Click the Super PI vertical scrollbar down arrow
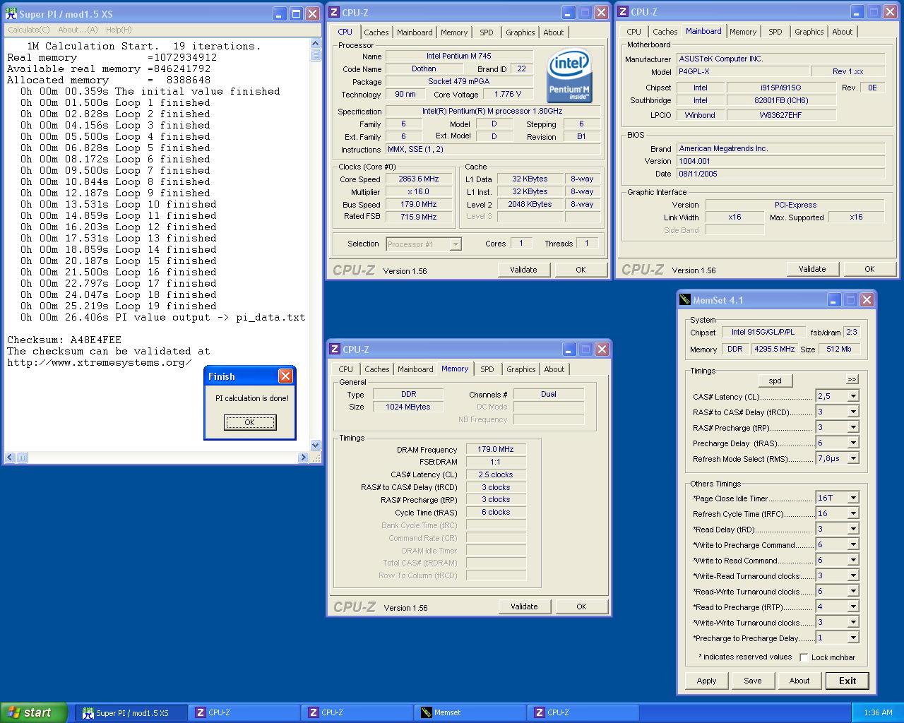Screen dimensions: 904x723 [315, 446]
